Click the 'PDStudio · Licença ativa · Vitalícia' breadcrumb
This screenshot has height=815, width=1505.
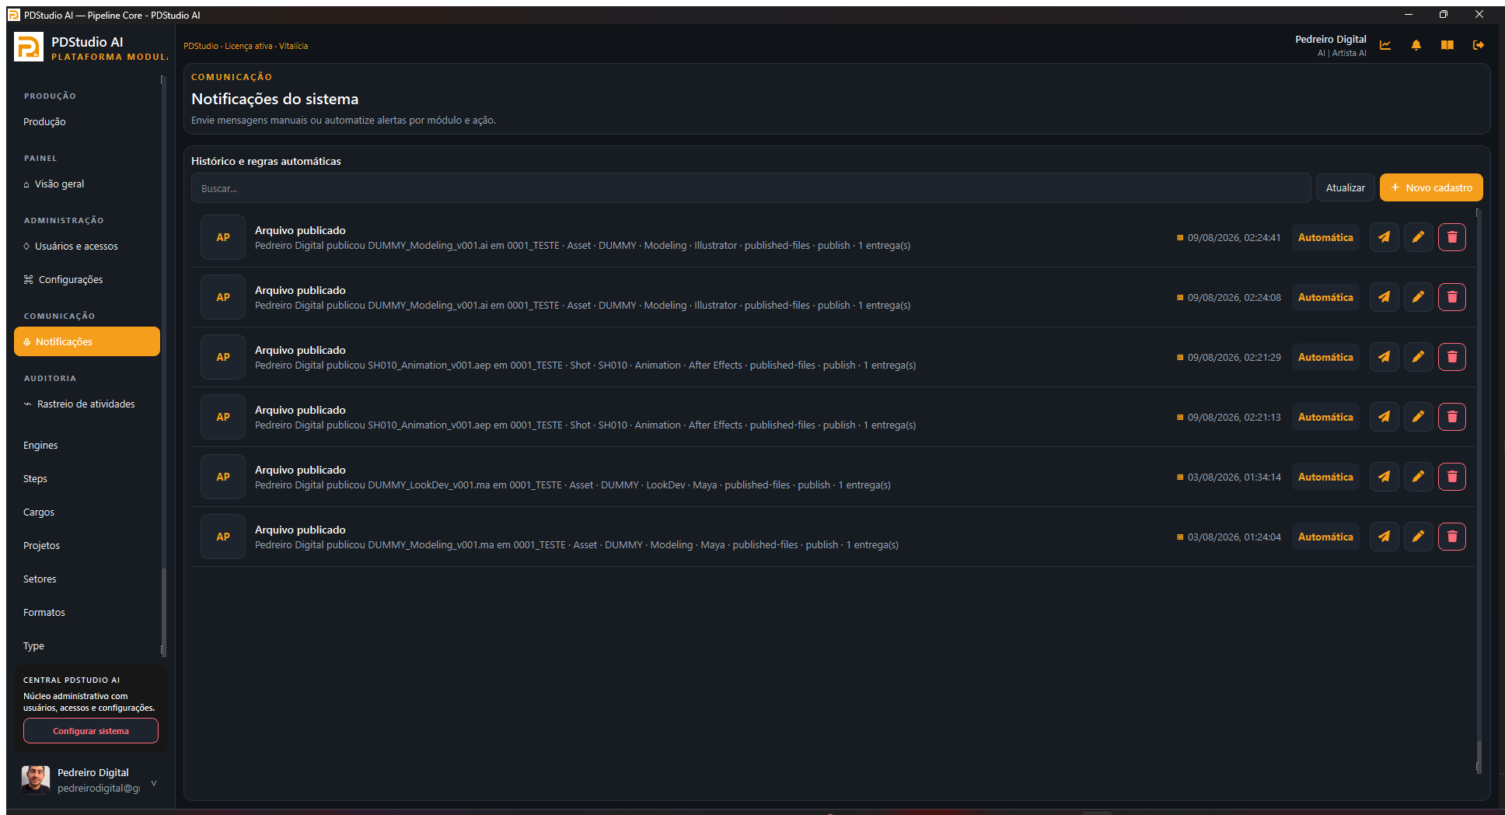[x=246, y=46]
